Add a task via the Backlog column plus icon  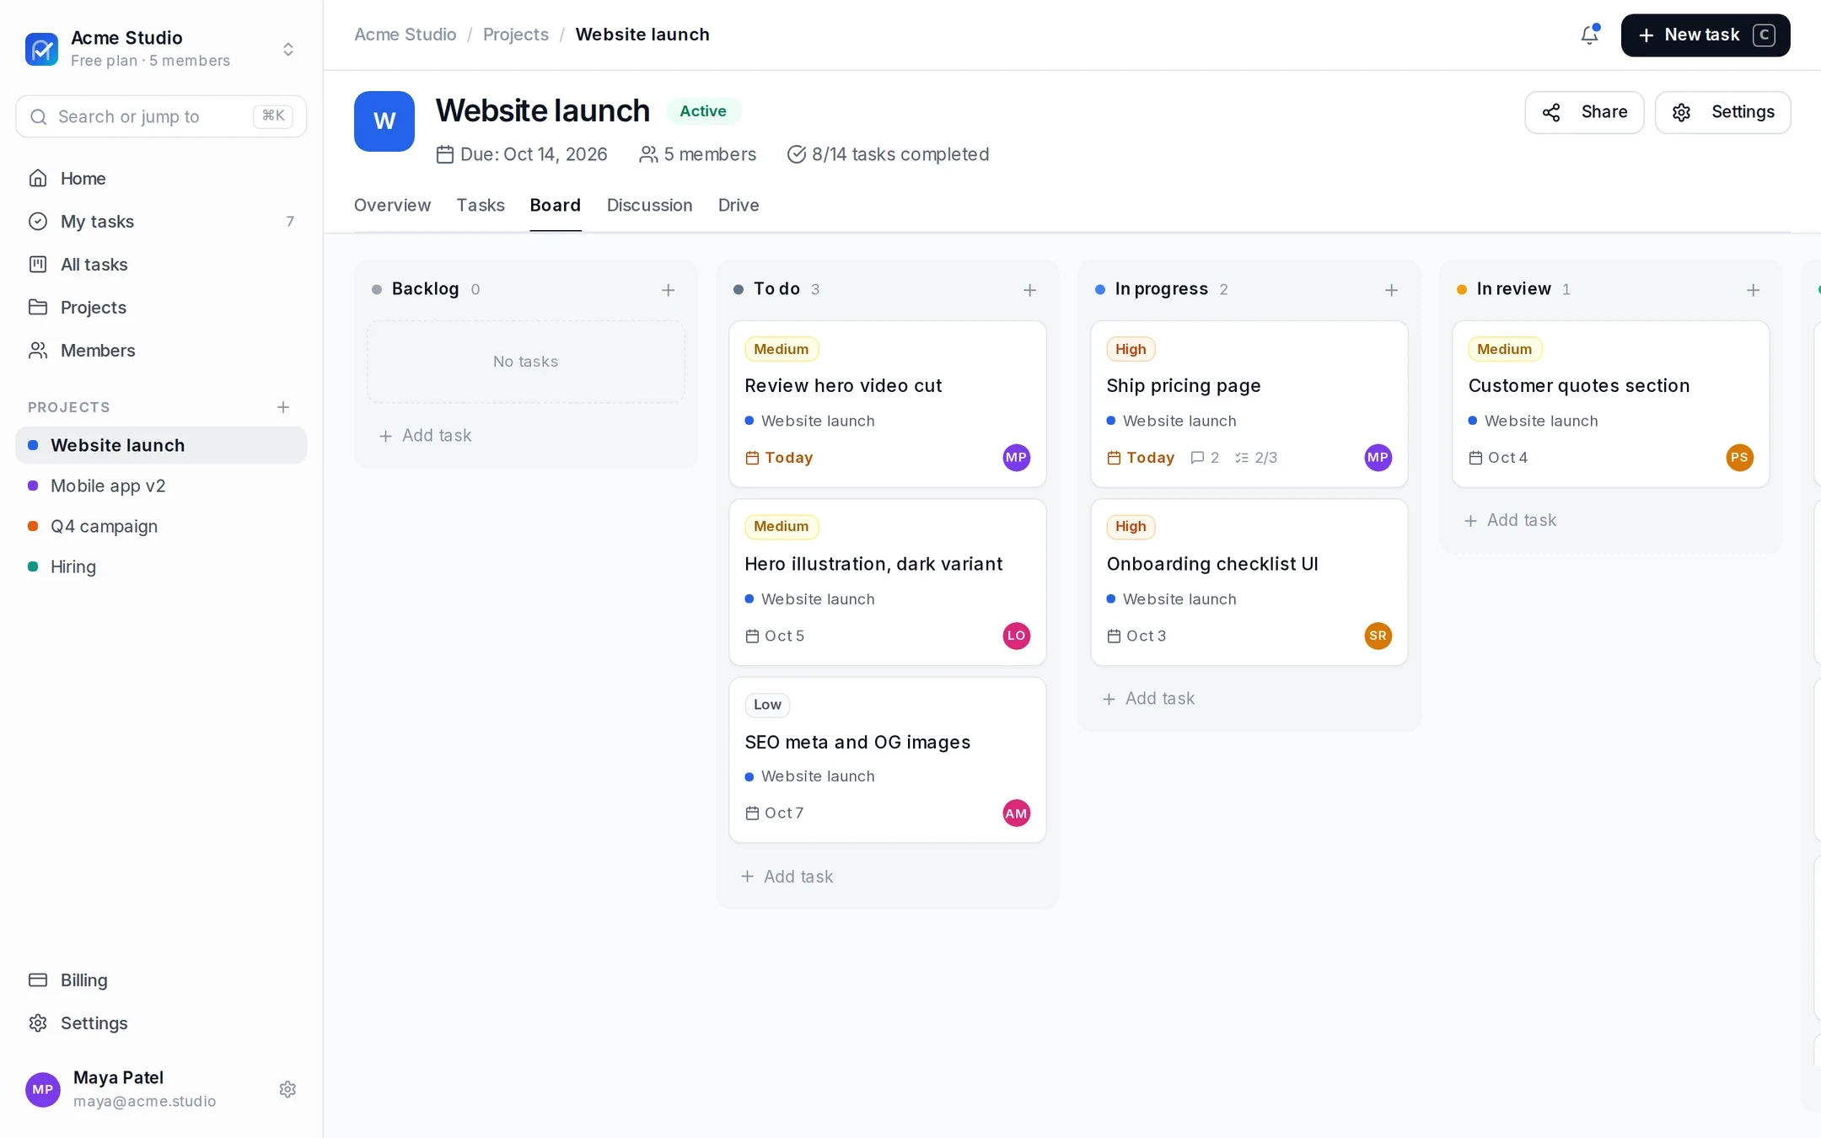[x=668, y=290]
